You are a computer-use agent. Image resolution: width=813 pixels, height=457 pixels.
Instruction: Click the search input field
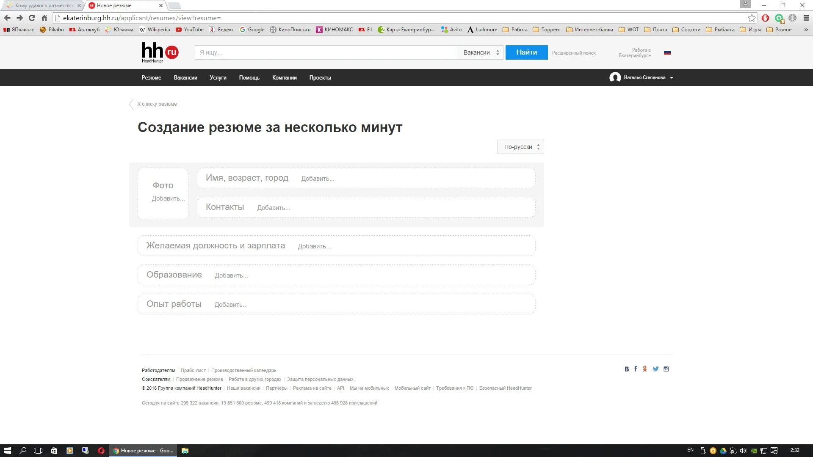(326, 52)
